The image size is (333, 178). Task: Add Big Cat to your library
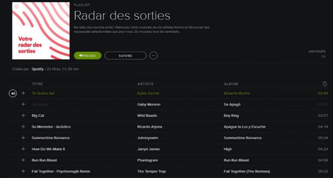[23, 115]
